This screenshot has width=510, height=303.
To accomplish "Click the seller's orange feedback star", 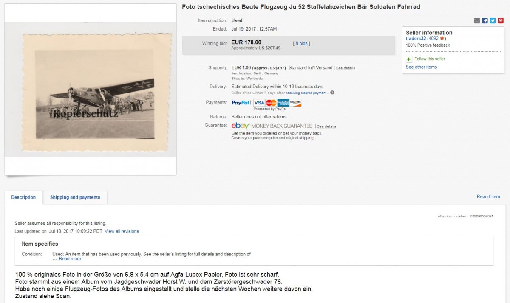I will coord(442,39).
